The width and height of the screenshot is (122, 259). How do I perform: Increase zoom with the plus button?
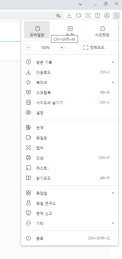coord(62,48)
